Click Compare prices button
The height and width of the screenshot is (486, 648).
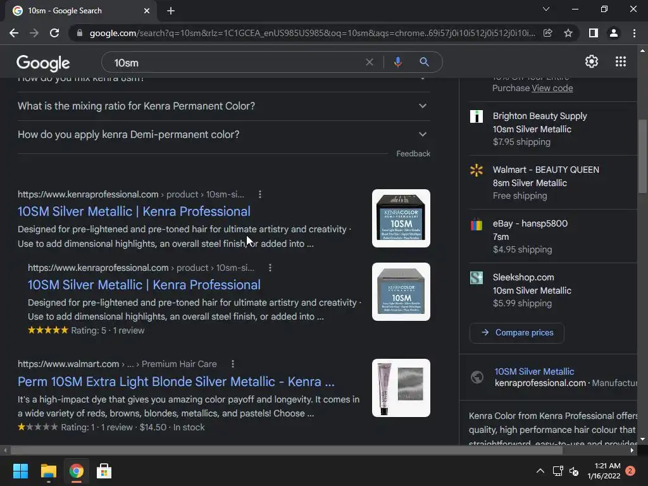516,333
